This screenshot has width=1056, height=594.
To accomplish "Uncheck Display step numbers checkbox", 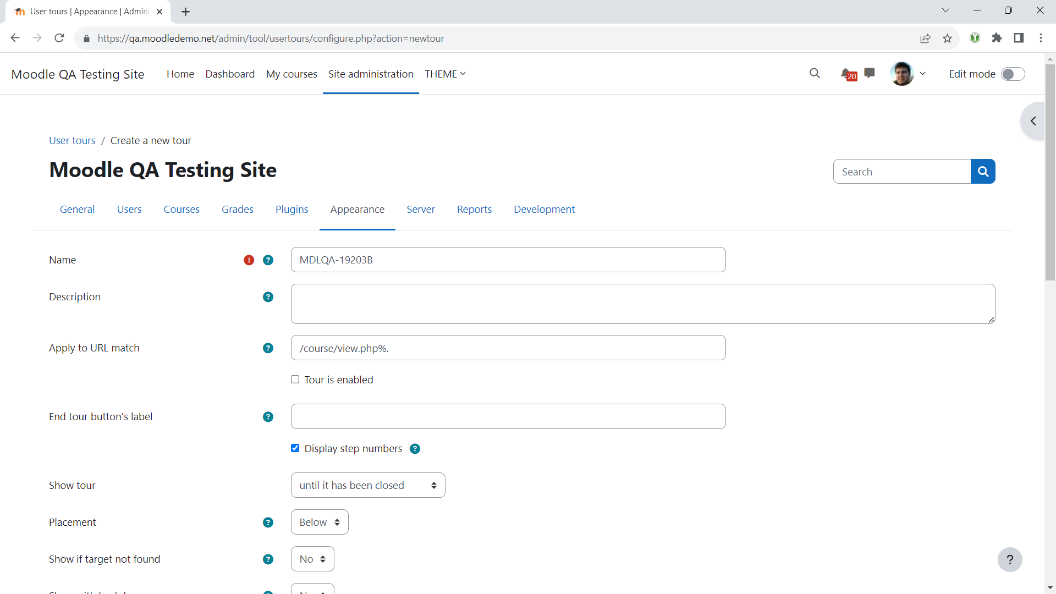I will (x=295, y=448).
